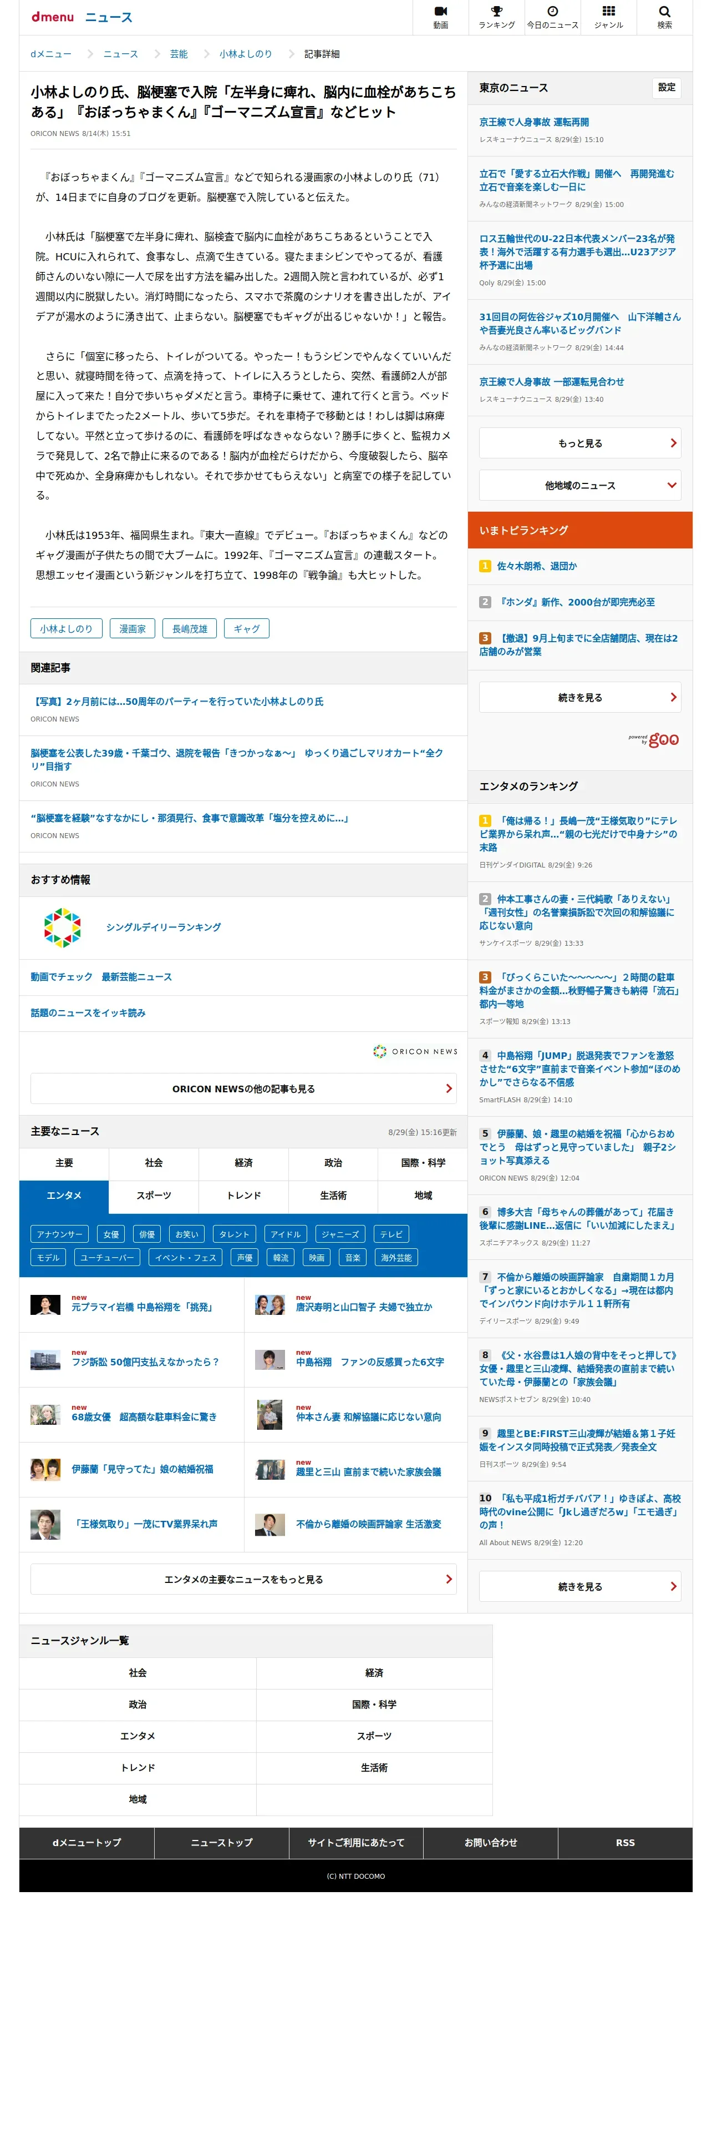Filter by アナウンサー sub-category
The height and width of the screenshot is (2138, 712).
click(60, 1233)
